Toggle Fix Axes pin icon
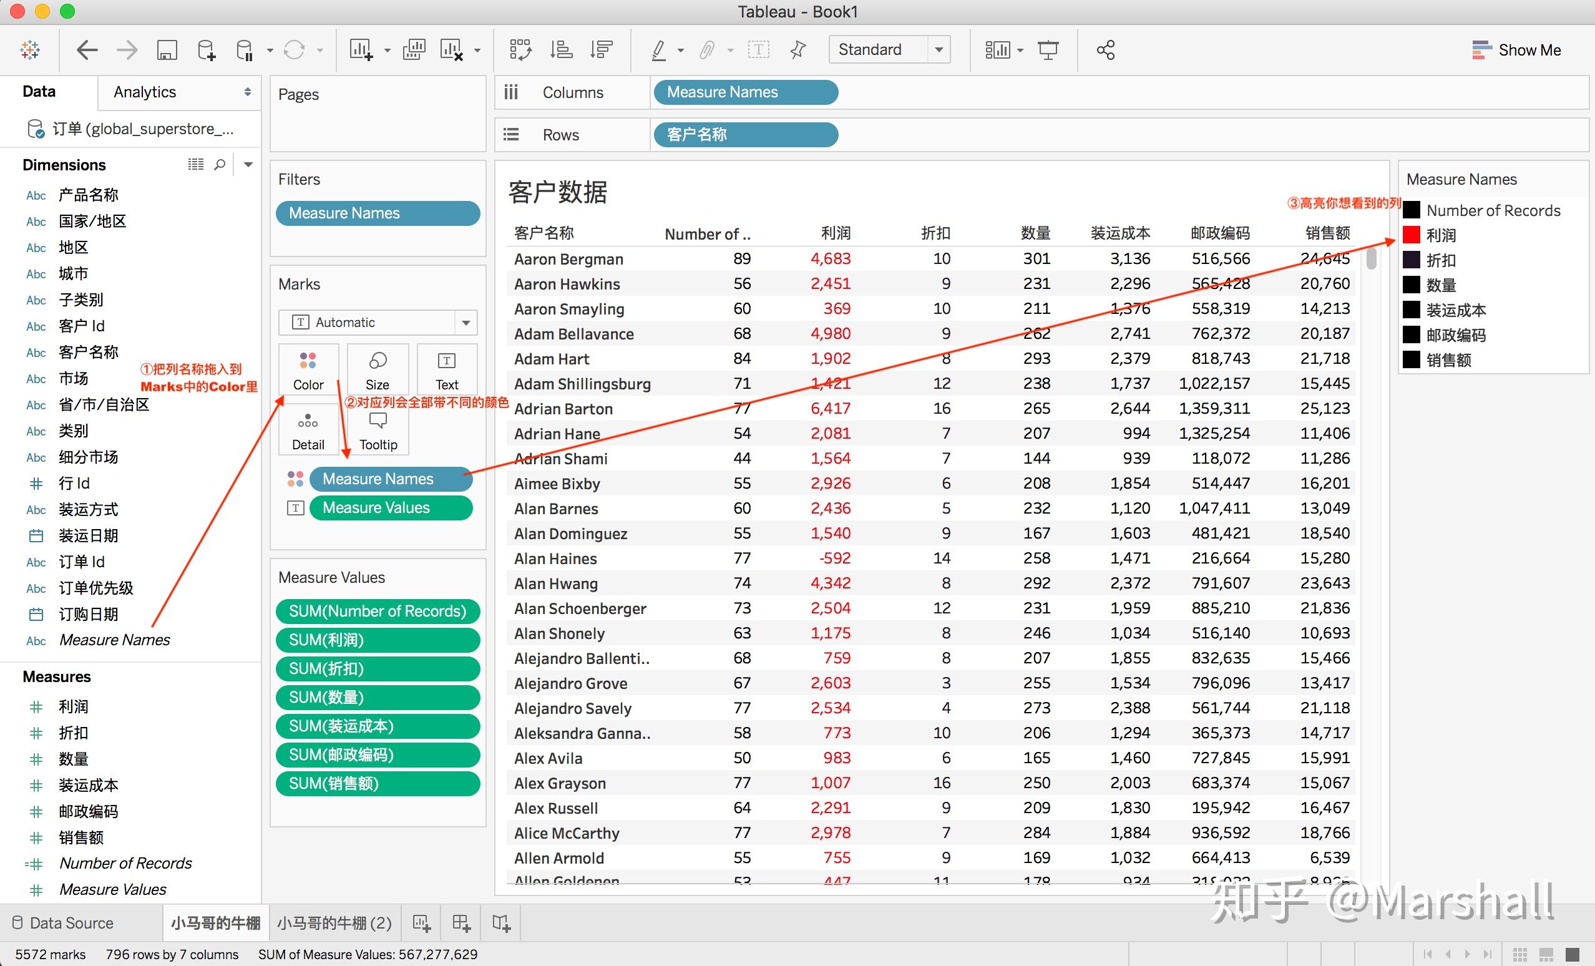The image size is (1595, 966). click(798, 50)
